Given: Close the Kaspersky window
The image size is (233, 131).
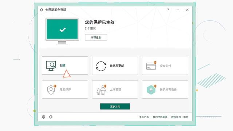Looking at the screenshot, I should pyautogui.click(x=187, y=10).
